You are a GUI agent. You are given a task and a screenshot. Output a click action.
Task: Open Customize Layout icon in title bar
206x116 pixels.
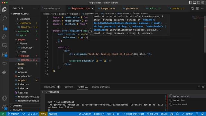tap(203, 3)
